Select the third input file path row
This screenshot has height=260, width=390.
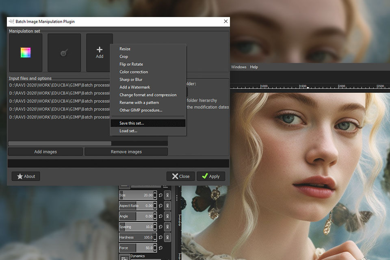59,101
